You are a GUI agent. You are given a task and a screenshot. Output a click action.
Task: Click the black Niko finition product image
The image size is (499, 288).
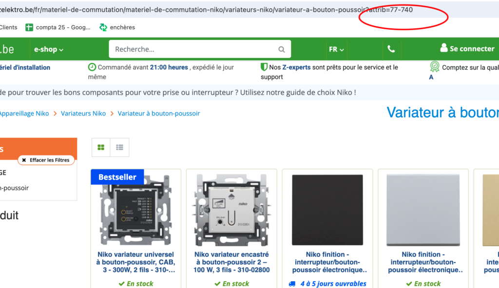pos(327,210)
